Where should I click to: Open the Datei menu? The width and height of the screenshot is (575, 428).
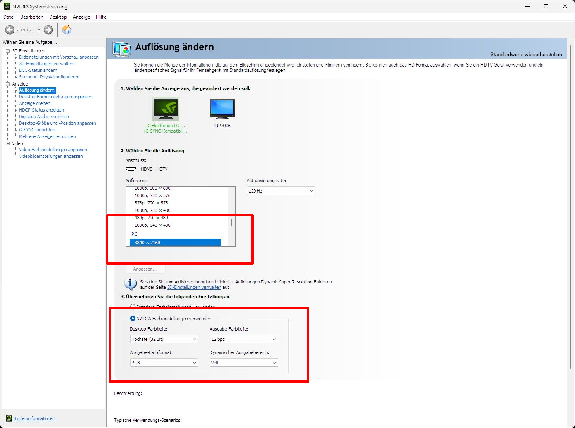9,17
